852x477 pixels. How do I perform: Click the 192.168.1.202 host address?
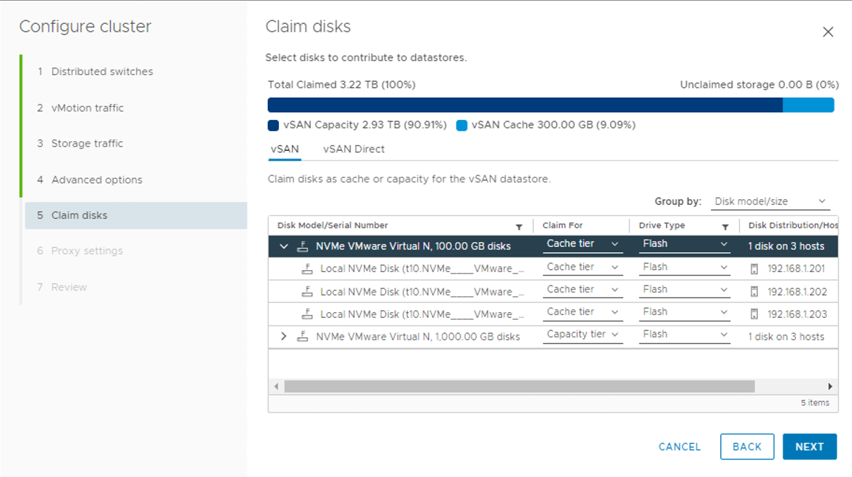[x=797, y=292]
